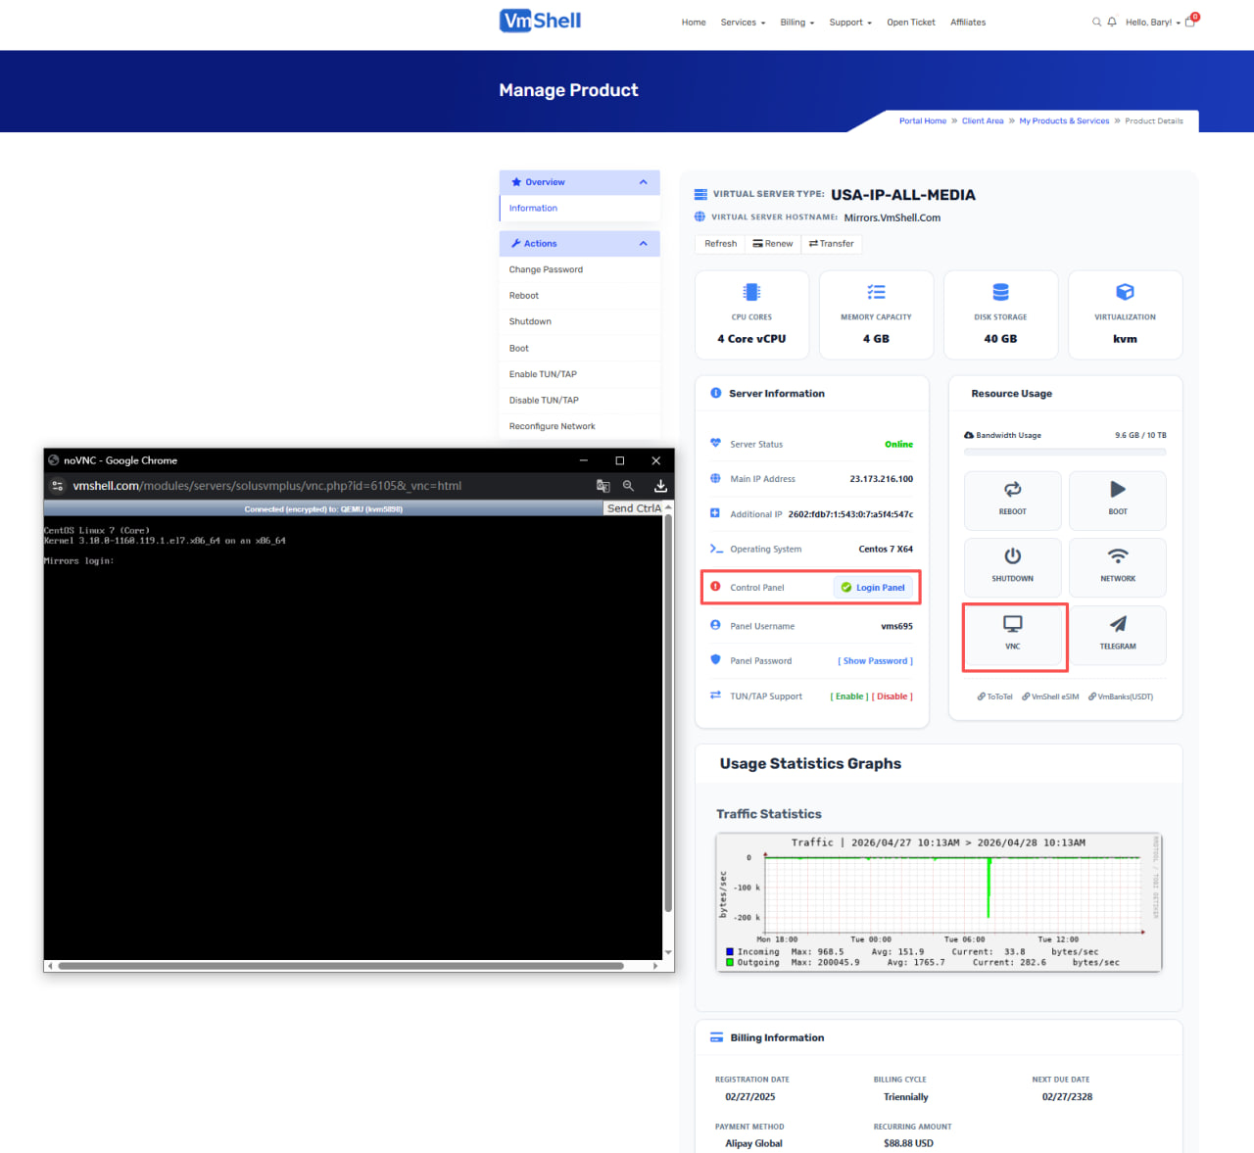Click the virtualization cube icon
Screen dimensions: 1254x1153
[1125, 292]
